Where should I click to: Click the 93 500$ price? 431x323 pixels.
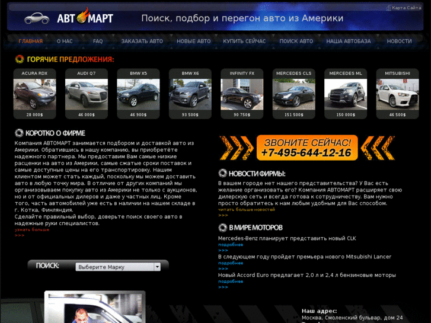click(x=190, y=114)
